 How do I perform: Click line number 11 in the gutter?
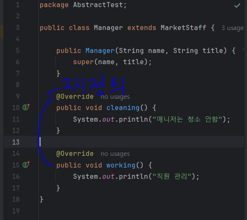(16, 120)
